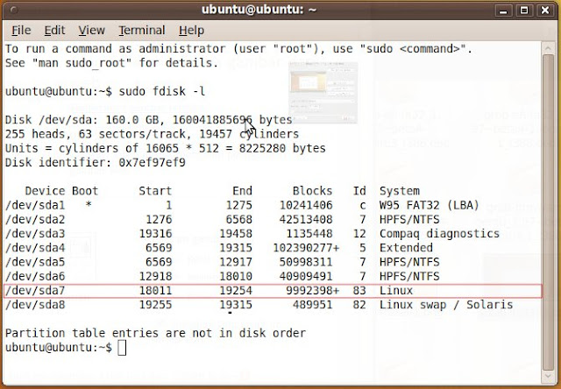This screenshot has height=389, width=561.
Task: Click the vertical scrollbar thumb
Action: click(548, 212)
